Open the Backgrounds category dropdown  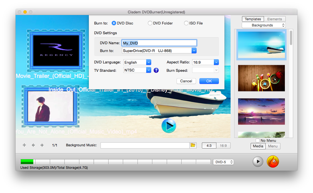point(264,25)
